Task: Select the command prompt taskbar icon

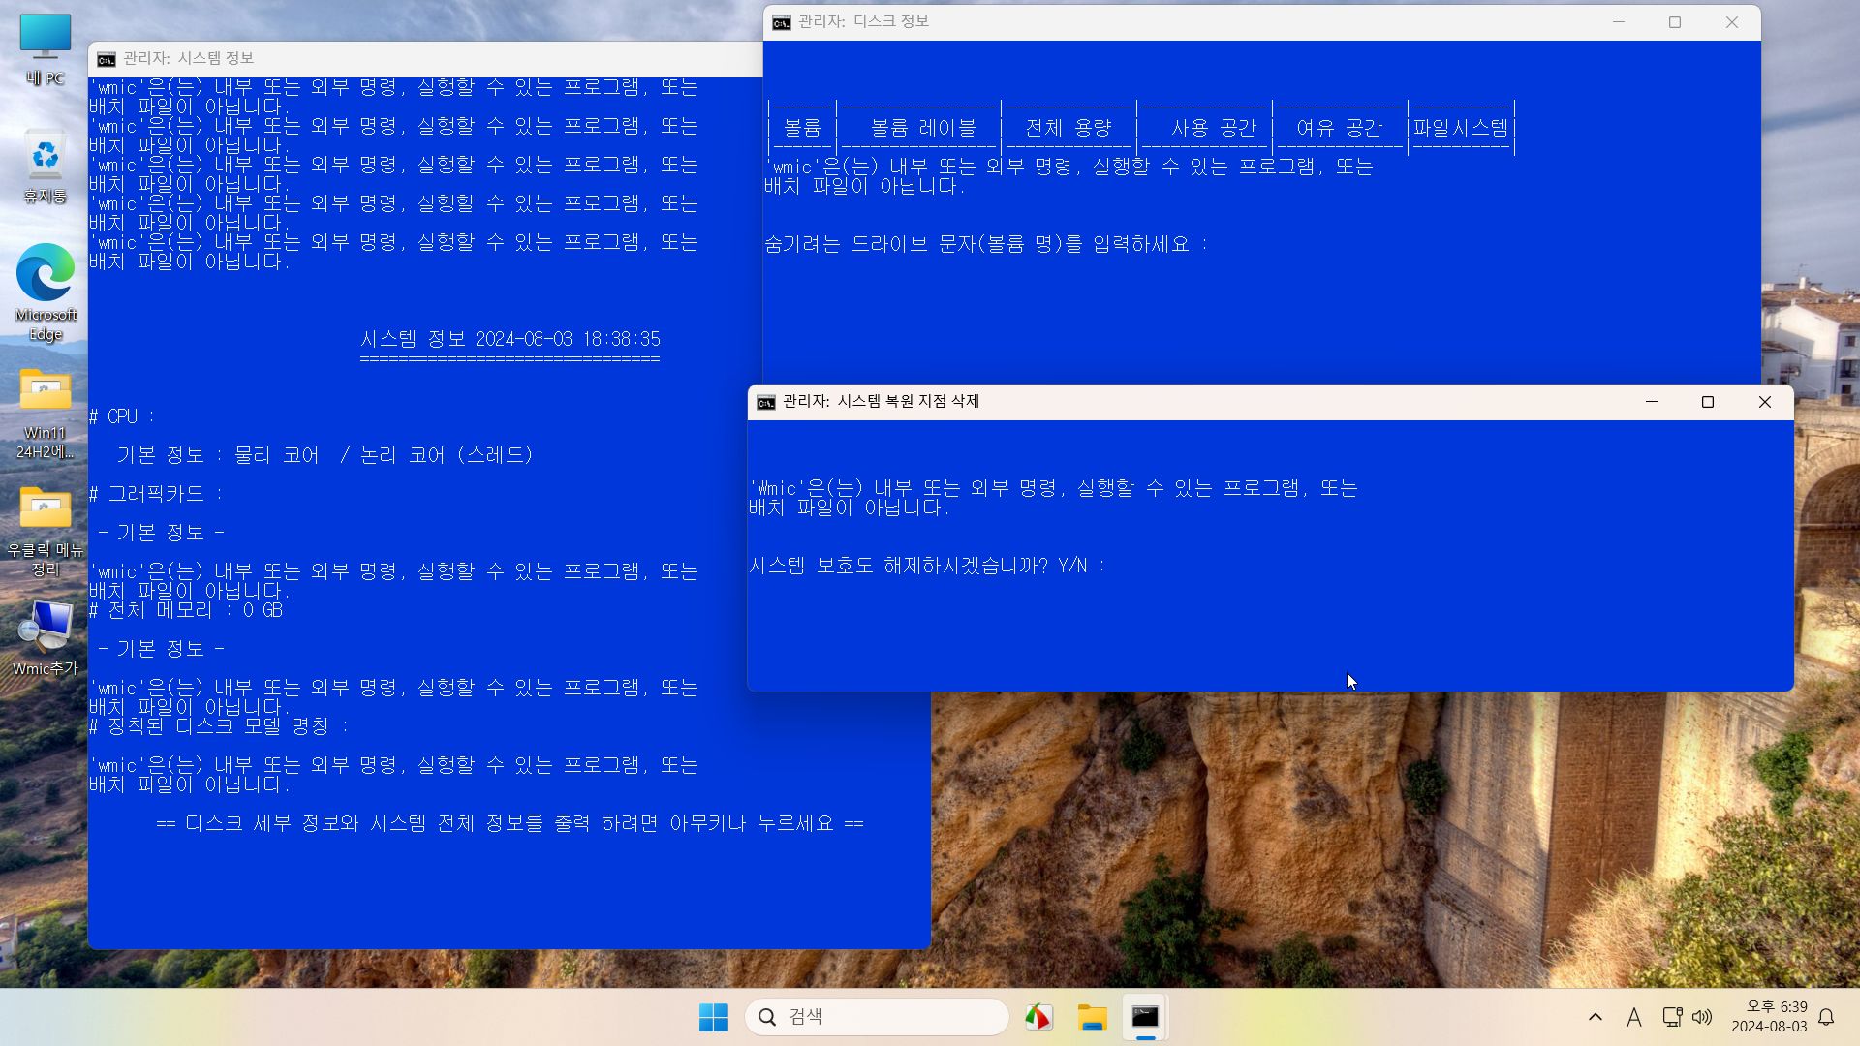Action: tap(1145, 1017)
